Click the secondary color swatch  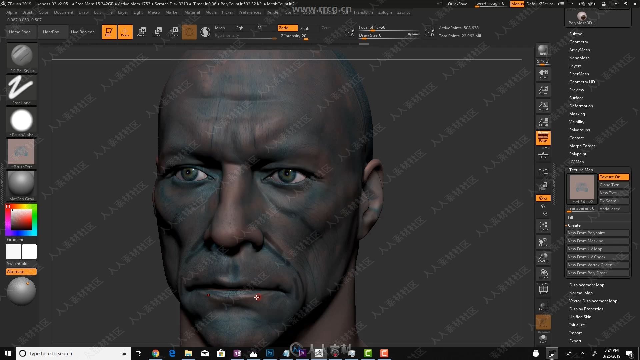[13, 252]
